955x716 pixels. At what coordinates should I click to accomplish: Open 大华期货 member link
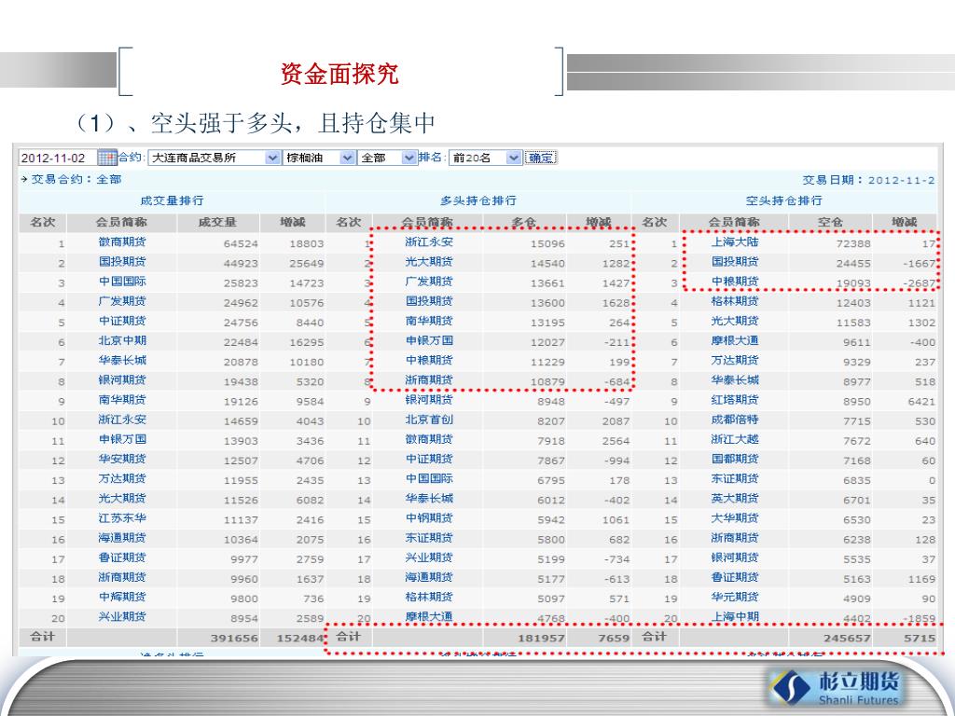pos(735,518)
